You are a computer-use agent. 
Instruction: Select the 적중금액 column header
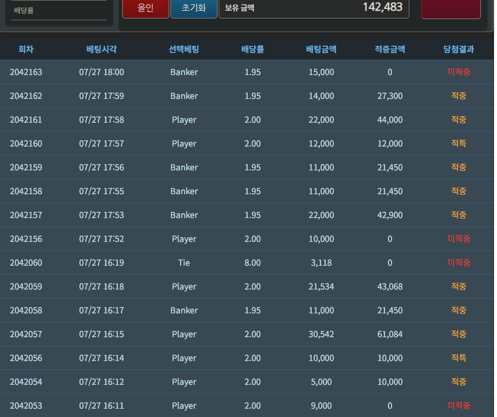click(390, 49)
